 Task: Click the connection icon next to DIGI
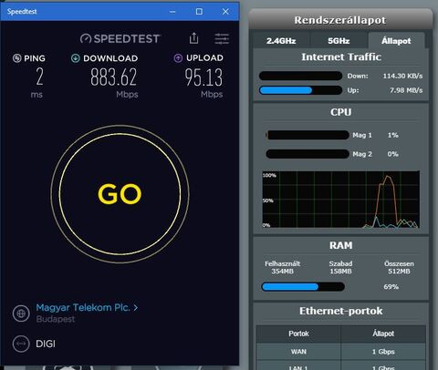pos(21,344)
